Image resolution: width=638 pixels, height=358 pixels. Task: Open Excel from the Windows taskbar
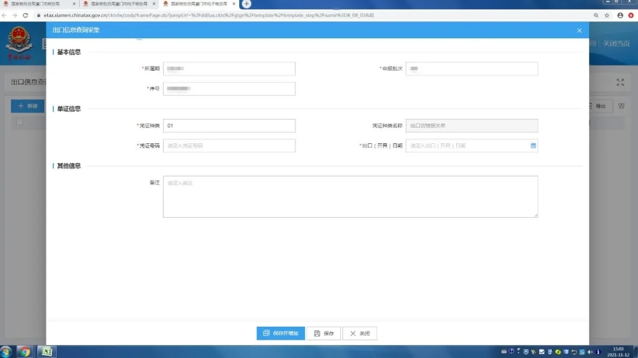(x=47, y=352)
